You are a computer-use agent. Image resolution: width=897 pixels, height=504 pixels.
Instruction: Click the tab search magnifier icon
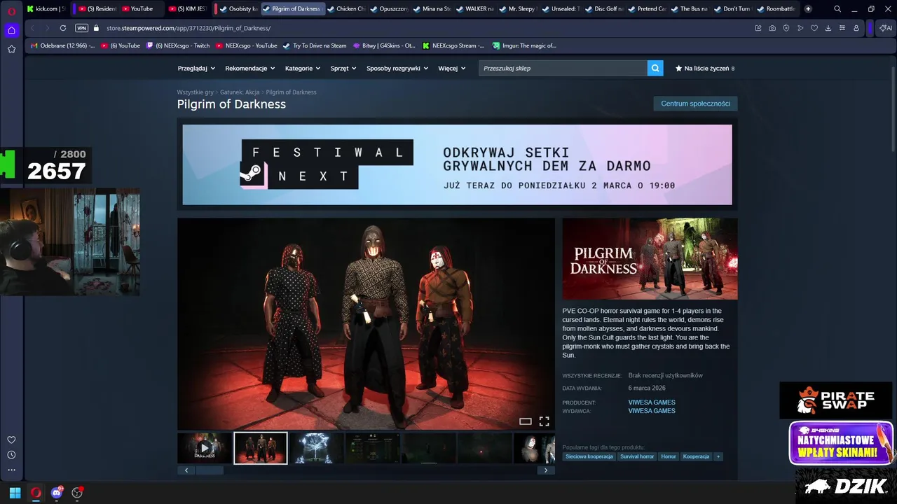(x=837, y=9)
